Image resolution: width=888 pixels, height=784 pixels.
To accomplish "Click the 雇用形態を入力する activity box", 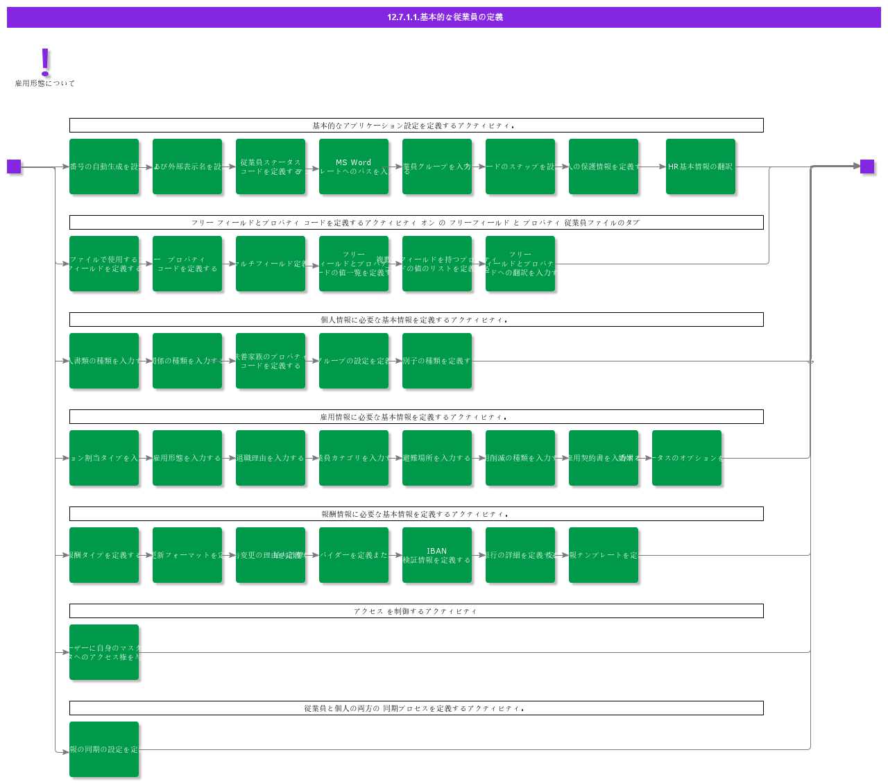I will click(187, 458).
